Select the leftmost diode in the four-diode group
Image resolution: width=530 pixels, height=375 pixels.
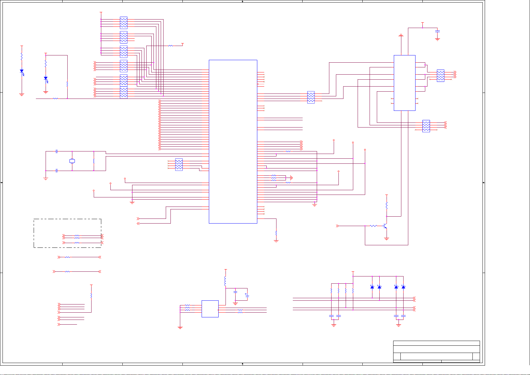[372, 287]
